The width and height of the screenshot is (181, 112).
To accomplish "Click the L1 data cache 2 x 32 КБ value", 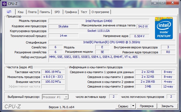I will pos(148,72).
